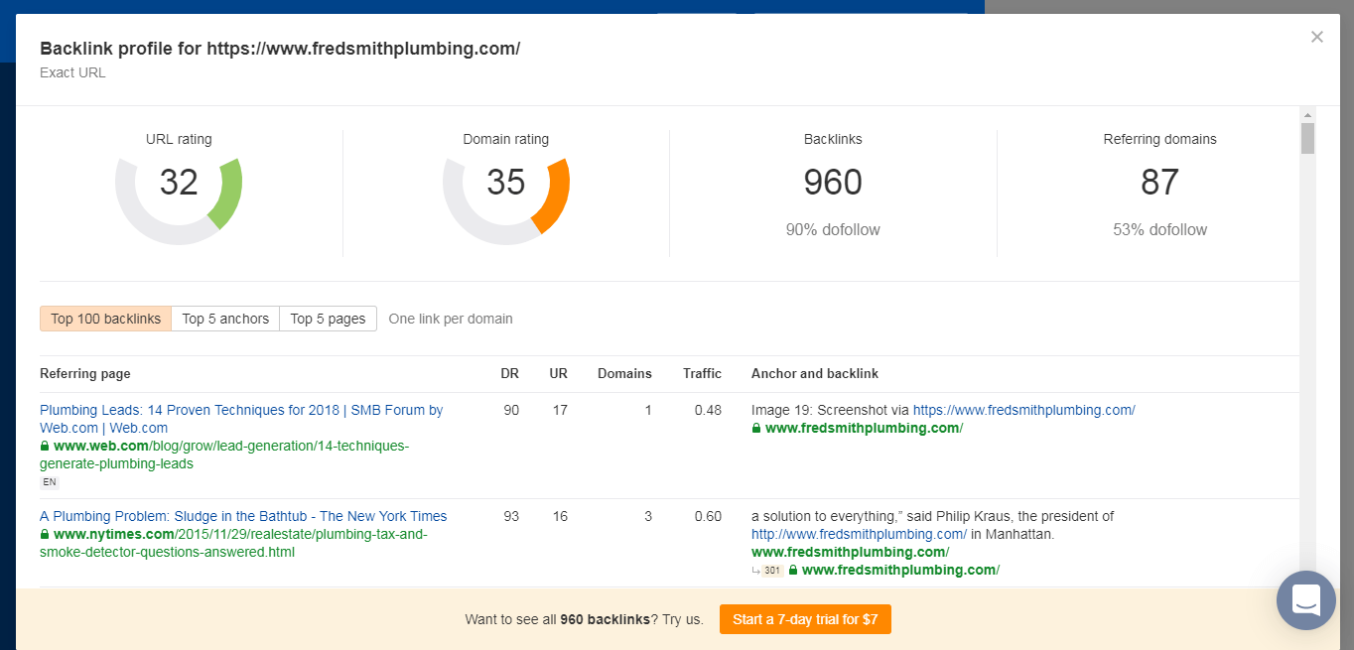The image size is (1354, 650).
Task: Click the EN language badge
Action: 49,482
